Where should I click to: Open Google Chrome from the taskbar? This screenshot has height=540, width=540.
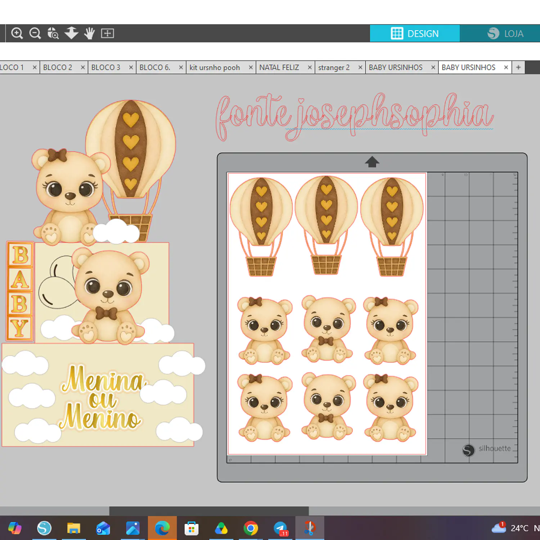251,528
